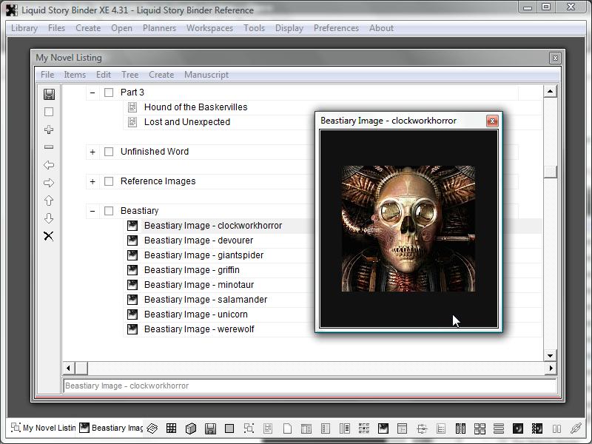Screen dimensions: 592x444
Task: Open the werewolf image item icon
Action: click(132, 329)
